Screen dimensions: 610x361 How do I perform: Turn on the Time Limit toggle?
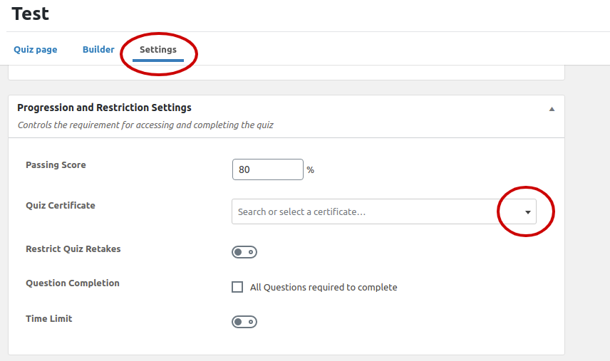[x=244, y=322]
